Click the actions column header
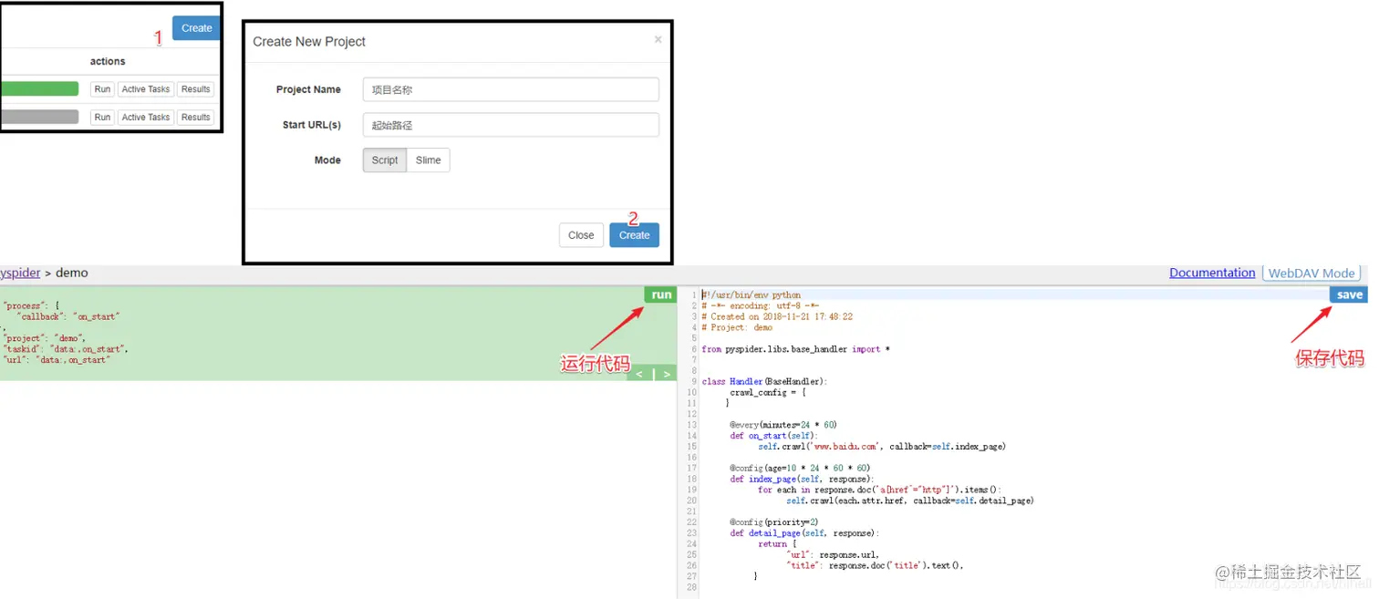 pos(108,61)
